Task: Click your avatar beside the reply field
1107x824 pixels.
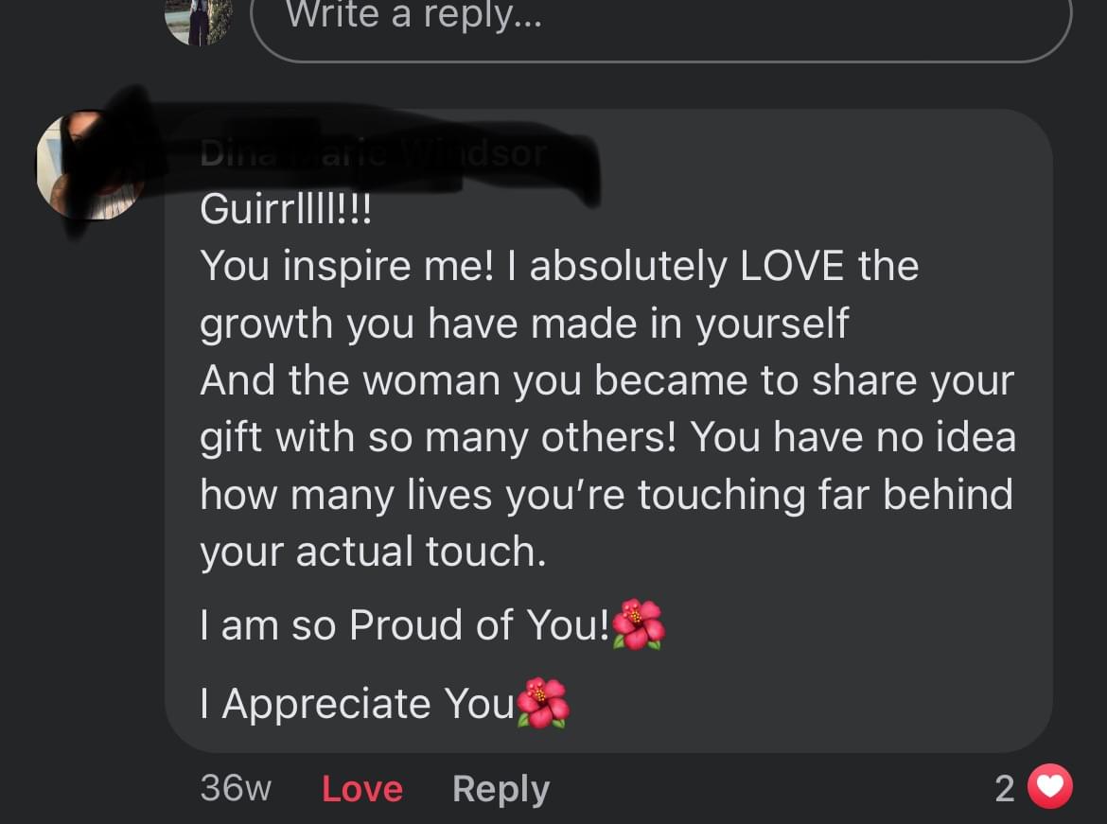Action: pyautogui.click(x=198, y=19)
